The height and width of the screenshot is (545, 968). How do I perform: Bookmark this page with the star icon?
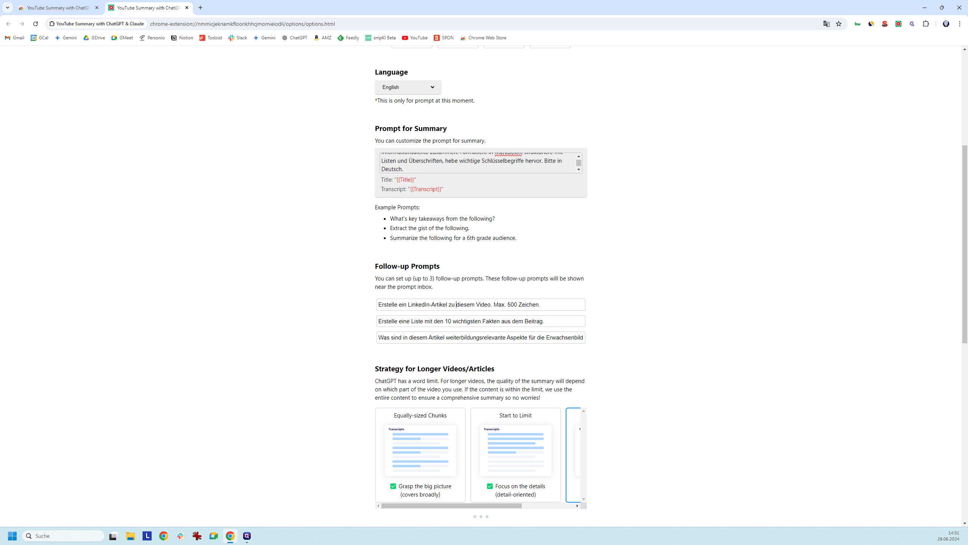(839, 24)
